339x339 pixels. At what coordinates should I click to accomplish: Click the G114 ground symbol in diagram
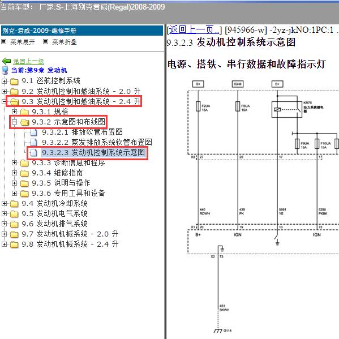[218, 331]
